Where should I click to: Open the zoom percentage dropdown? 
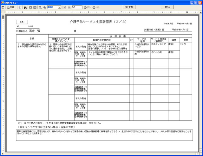click(x=60, y=7)
